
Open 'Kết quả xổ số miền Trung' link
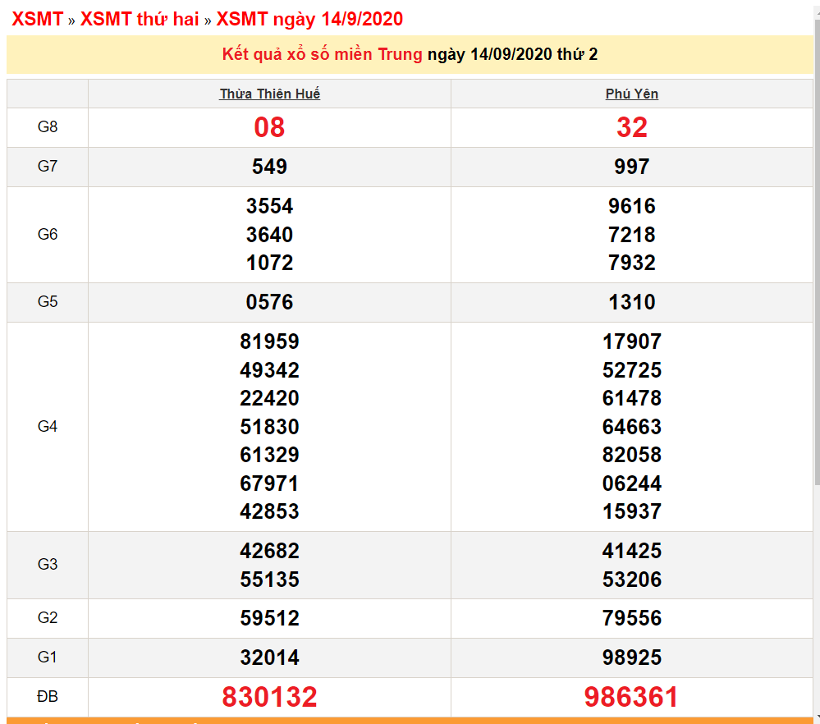point(322,55)
